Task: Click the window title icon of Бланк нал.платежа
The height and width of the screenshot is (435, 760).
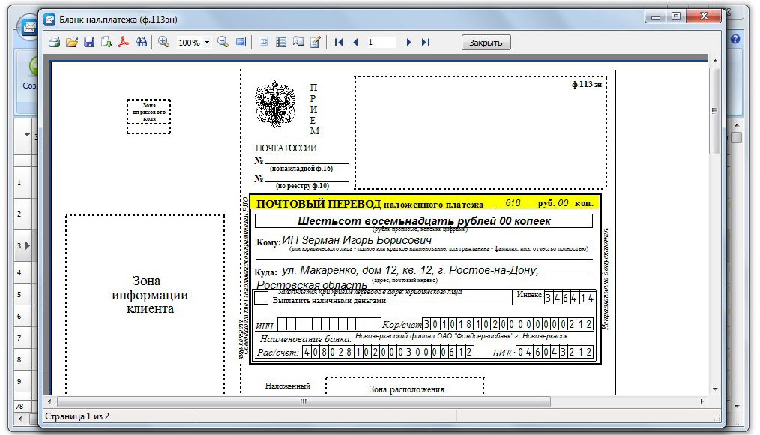Action: (49, 19)
